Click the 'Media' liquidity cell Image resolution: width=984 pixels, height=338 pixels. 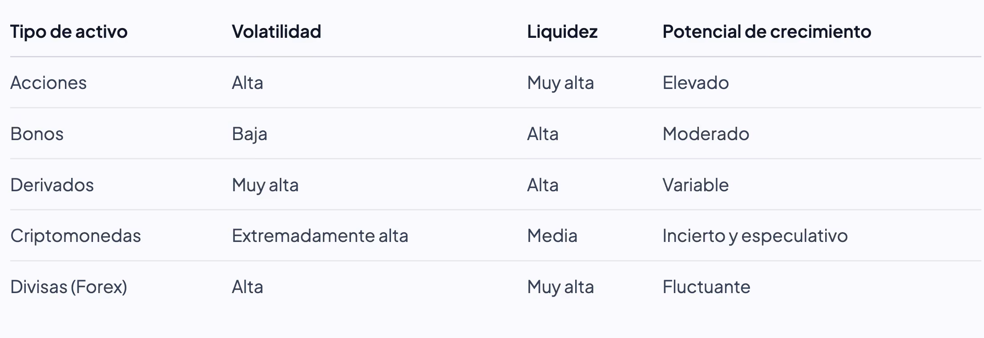coord(552,236)
